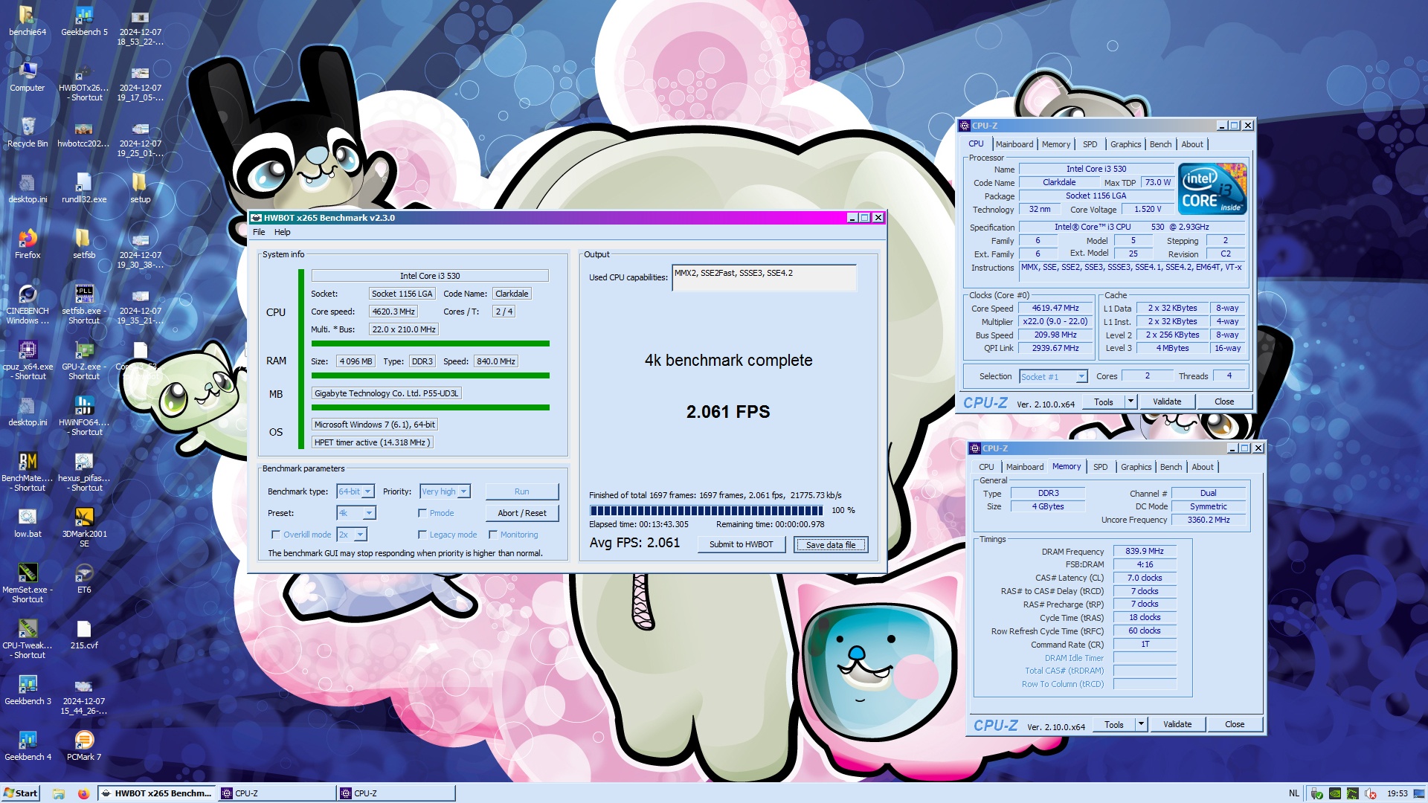Launch the Firefox desktop shortcut
This screenshot has height=803, width=1428.
click(28, 244)
